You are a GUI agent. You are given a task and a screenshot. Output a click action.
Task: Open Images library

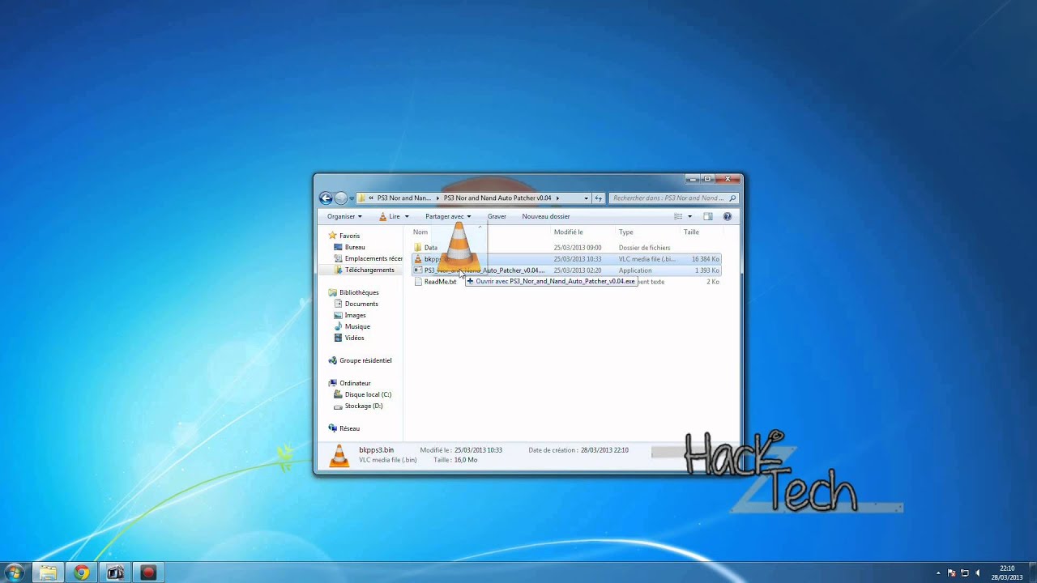point(355,315)
